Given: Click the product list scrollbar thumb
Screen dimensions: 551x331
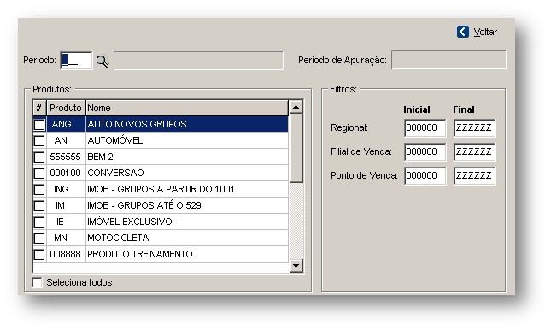Looking at the screenshot, I should pyautogui.click(x=296, y=148).
